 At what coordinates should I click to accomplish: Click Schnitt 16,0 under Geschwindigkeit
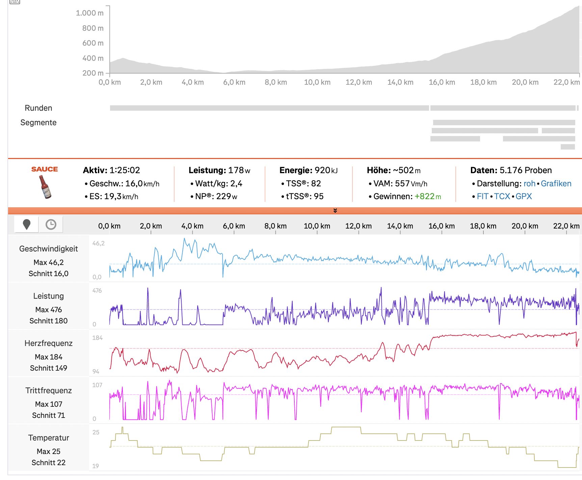49,274
